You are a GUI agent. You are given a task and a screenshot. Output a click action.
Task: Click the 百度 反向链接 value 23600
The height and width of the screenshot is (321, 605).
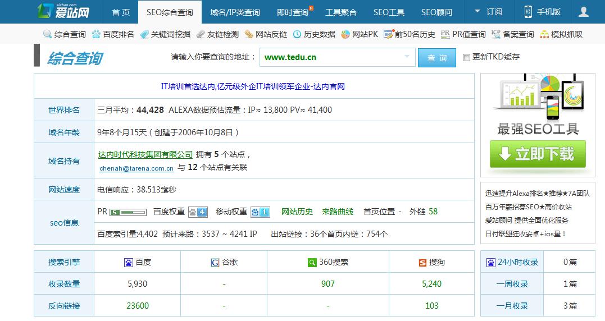(x=138, y=306)
